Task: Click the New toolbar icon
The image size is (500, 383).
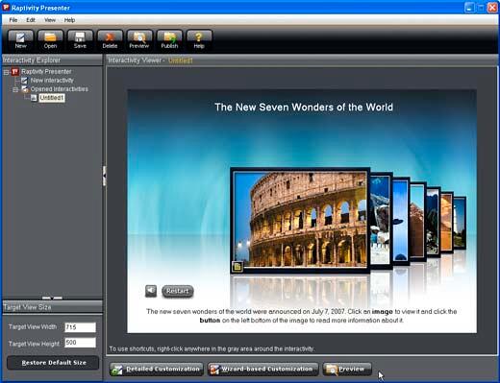Action: (x=20, y=40)
